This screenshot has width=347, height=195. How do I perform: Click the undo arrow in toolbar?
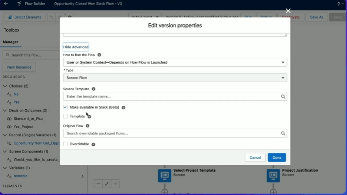(52, 17)
